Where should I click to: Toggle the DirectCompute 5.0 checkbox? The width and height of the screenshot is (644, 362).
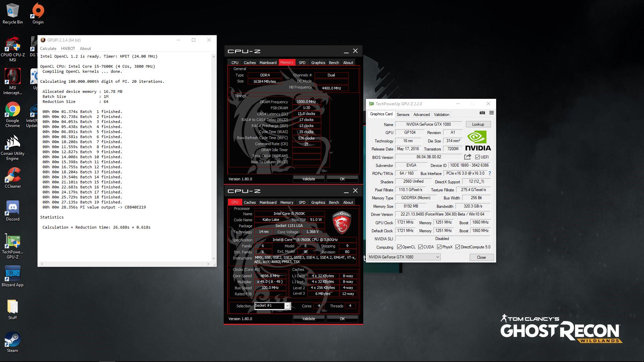[x=458, y=247]
